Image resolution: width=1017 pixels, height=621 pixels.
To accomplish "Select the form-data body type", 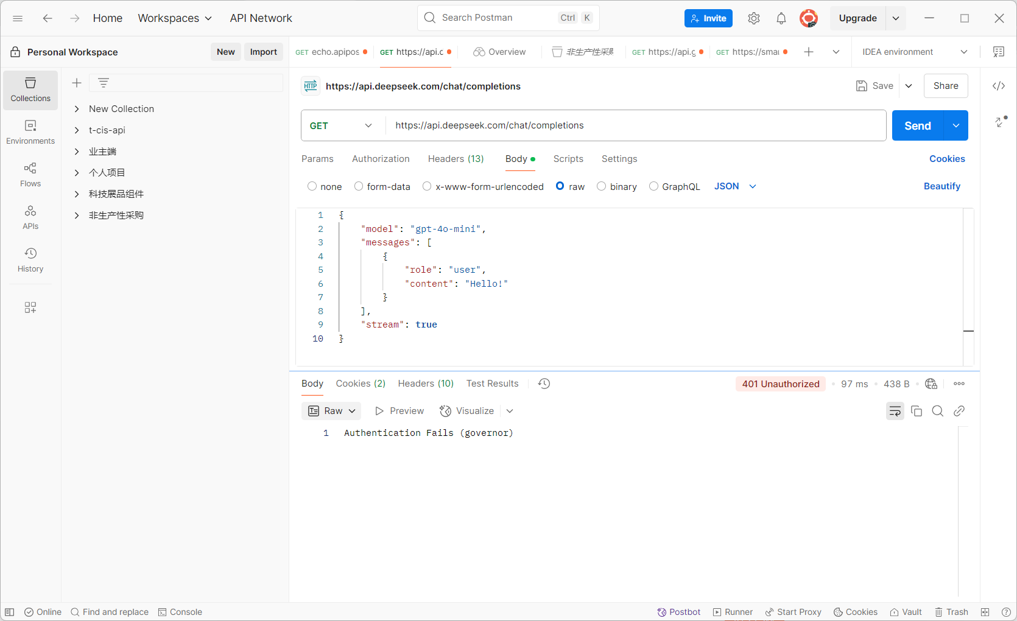I will (x=359, y=186).
